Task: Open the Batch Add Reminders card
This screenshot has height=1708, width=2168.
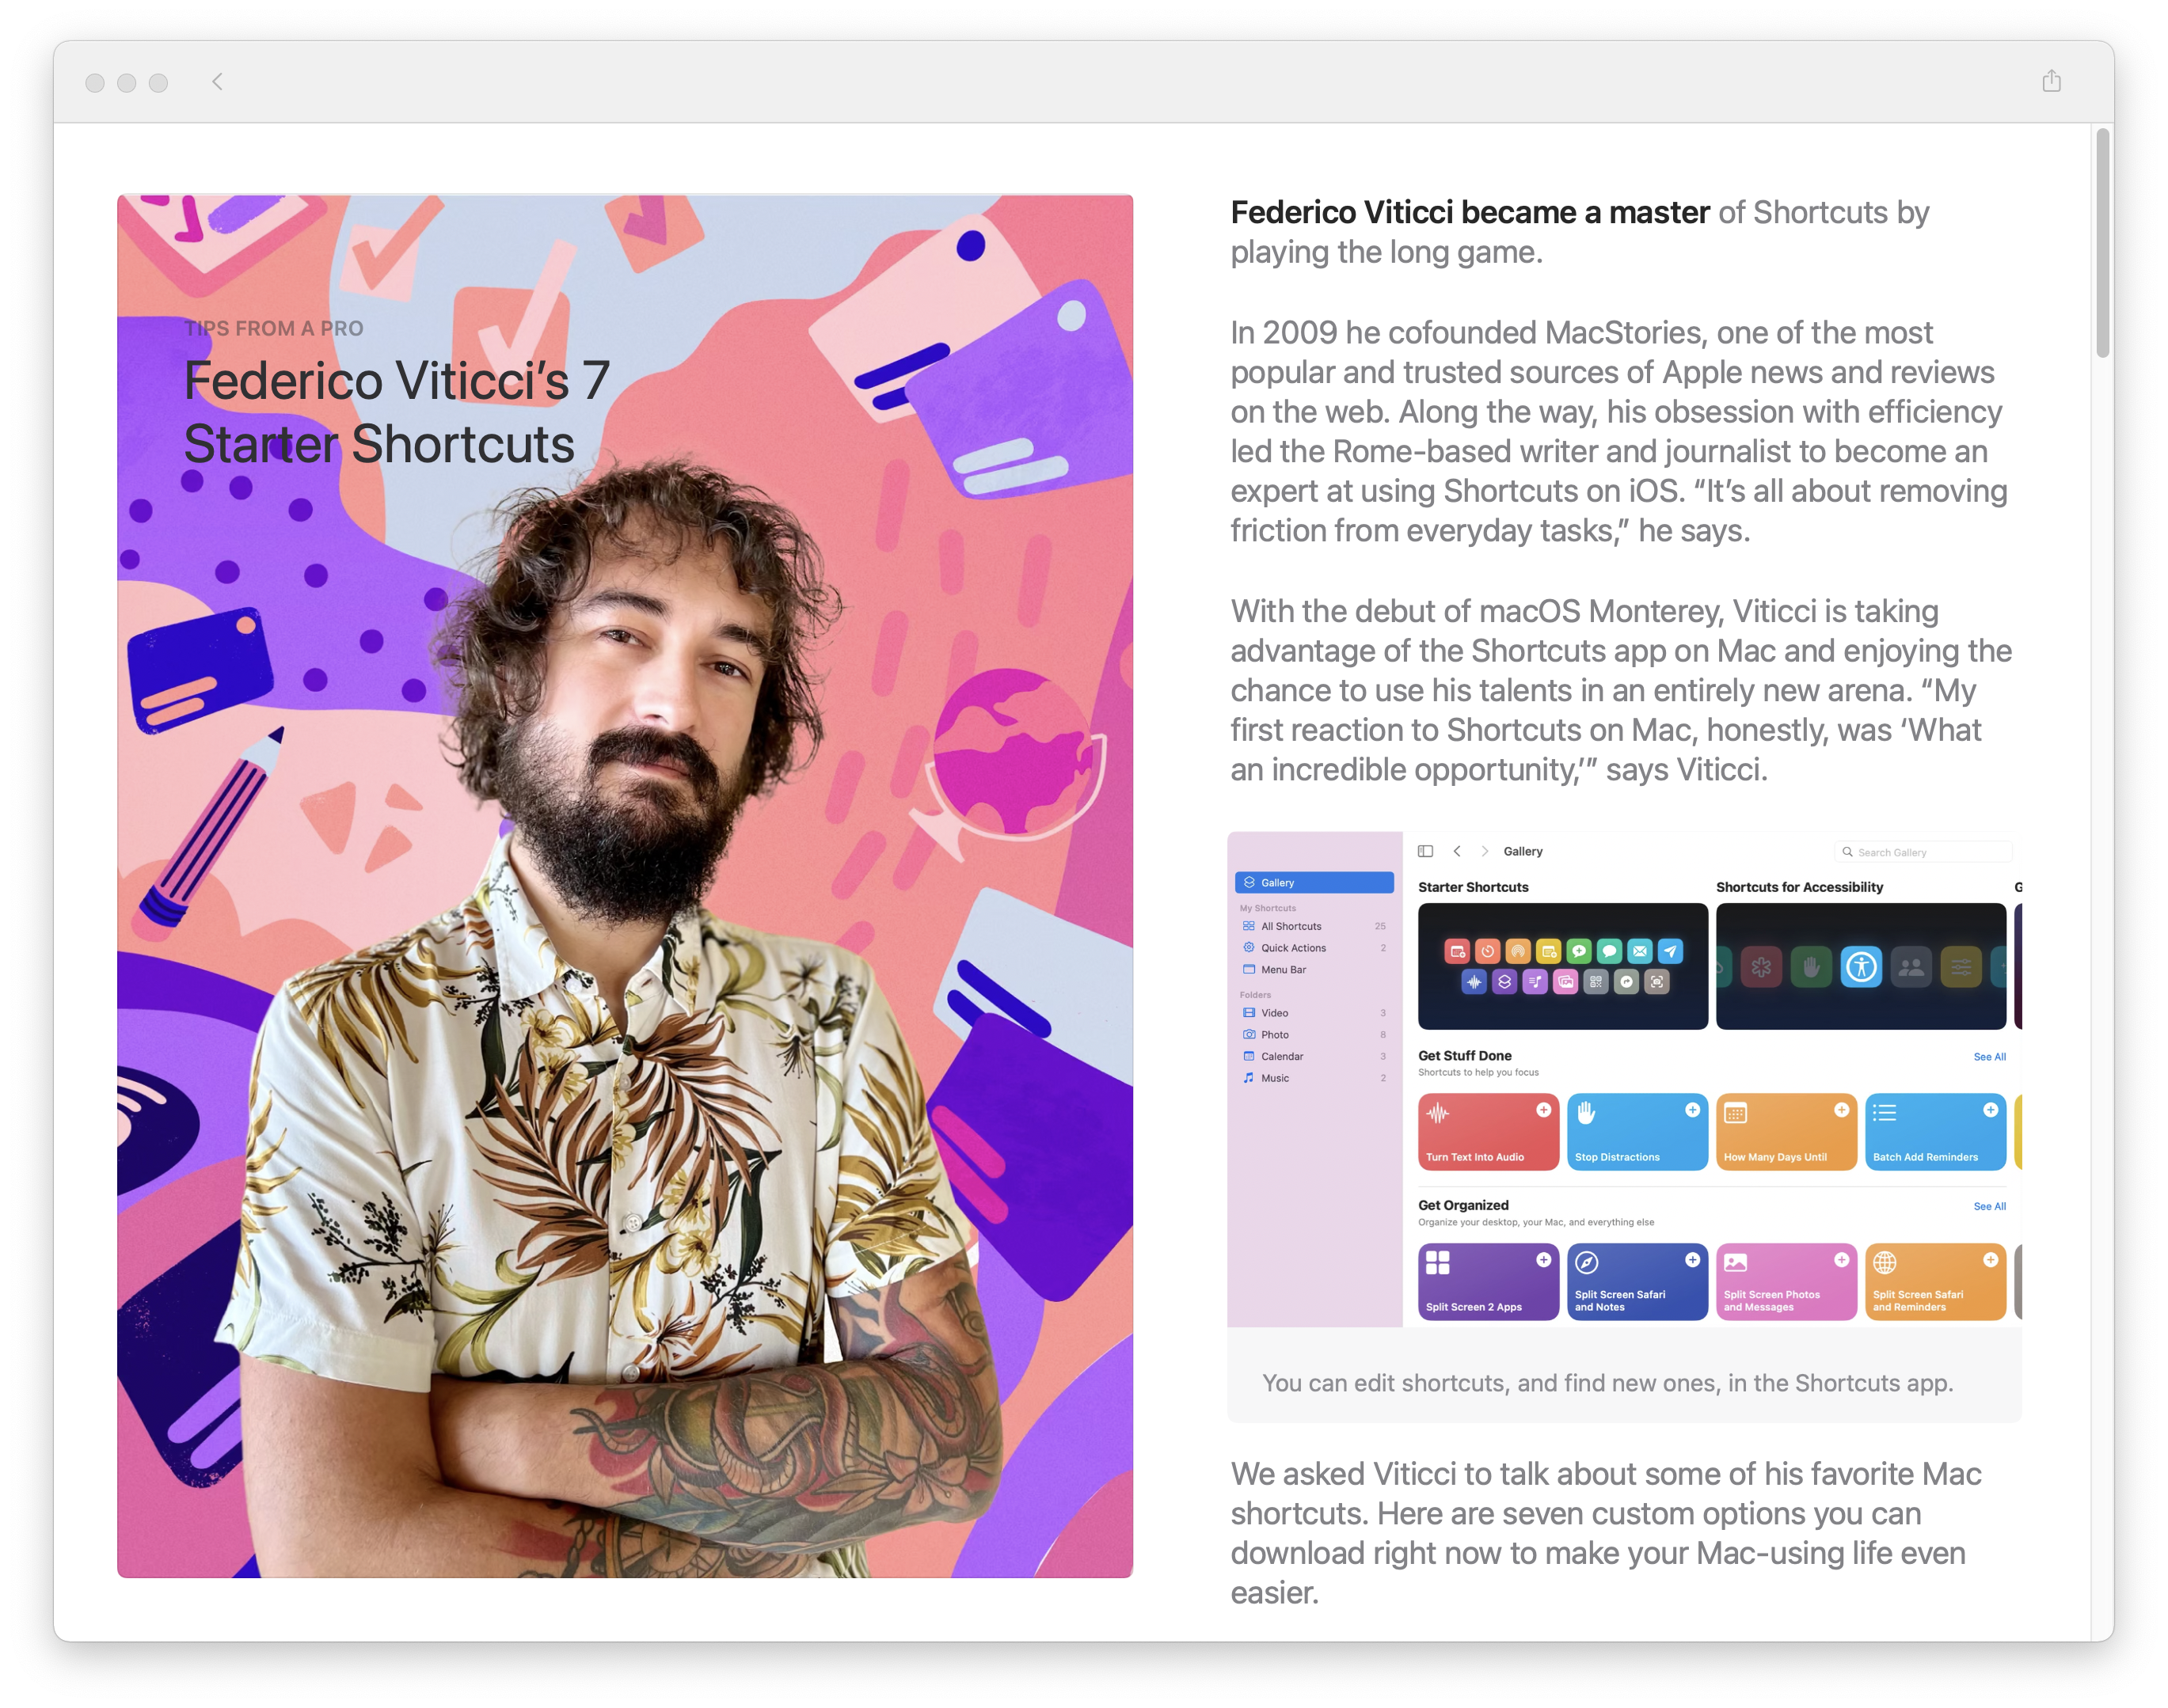Action: tap(1935, 1132)
